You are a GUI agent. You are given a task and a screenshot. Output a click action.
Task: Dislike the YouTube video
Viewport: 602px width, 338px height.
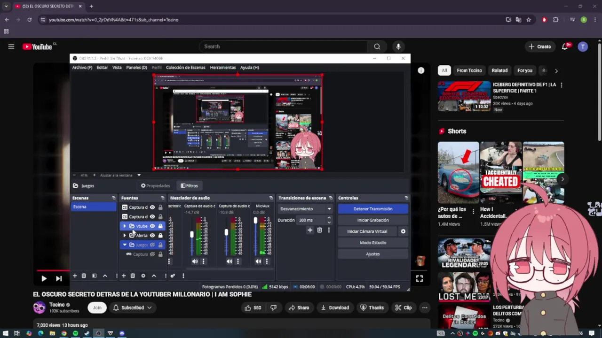[273, 307]
